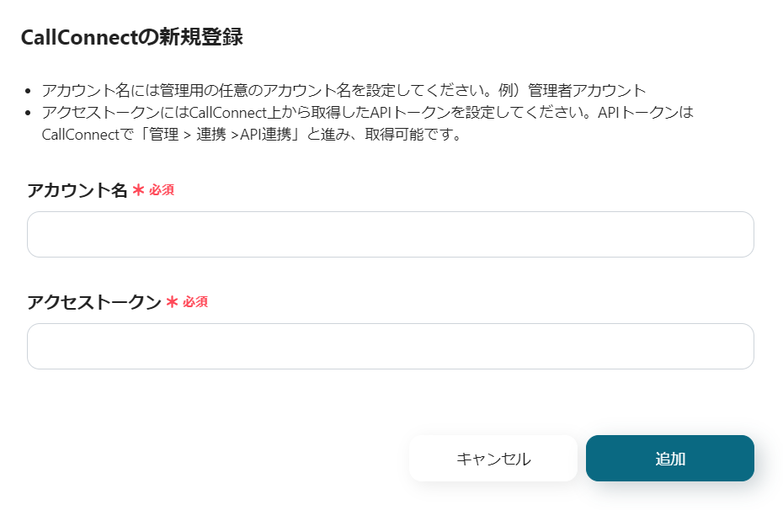Click inside the アクセストークン input box
This screenshot has height=510, width=783.
(391, 346)
